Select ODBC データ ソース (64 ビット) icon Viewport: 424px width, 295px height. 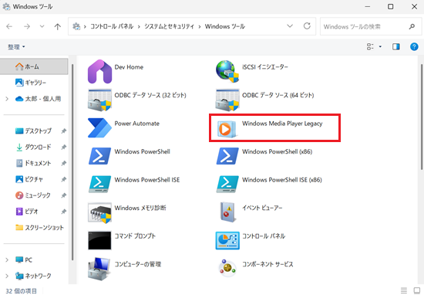227,100
